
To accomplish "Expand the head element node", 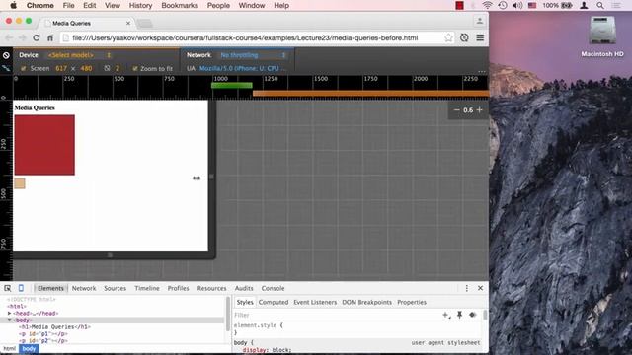I will tap(9, 314).
